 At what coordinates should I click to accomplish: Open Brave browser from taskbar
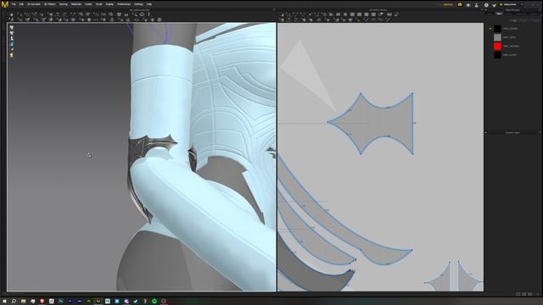tap(42, 302)
